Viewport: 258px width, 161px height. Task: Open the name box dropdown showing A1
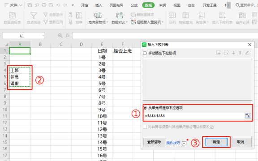click(x=43, y=36)
